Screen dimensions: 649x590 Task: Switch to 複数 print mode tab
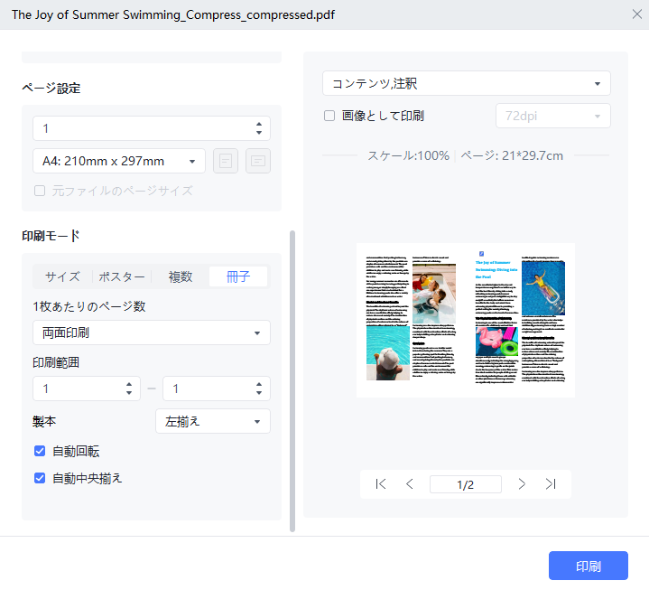pos(181,276)
